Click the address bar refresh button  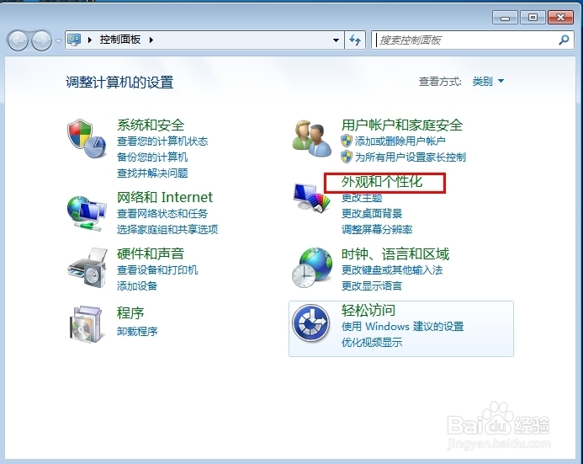(355, 40)
